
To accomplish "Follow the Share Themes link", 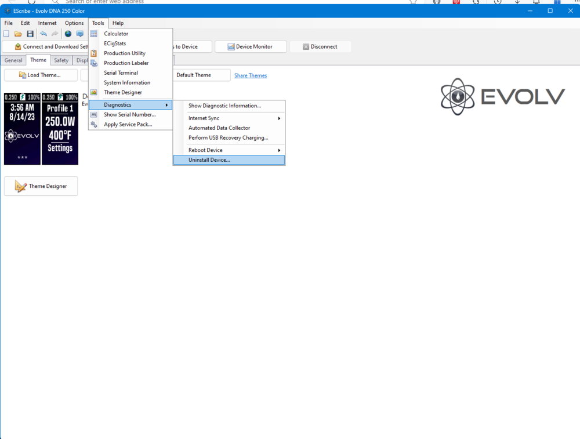I will (x=251, y=75).
